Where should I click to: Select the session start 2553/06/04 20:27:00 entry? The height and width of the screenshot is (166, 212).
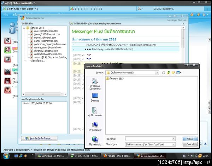click(37, 103)
